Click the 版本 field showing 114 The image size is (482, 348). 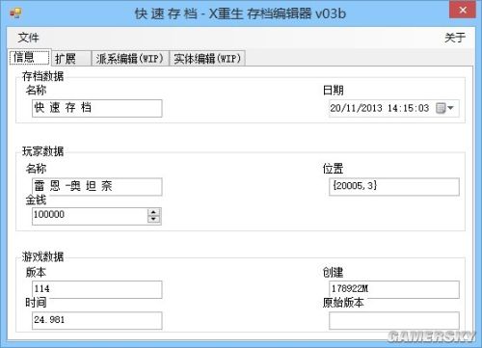[97, 289]
